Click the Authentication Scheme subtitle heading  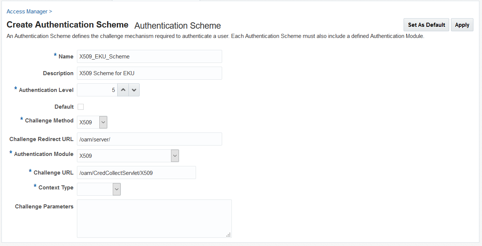pos(178,26)
